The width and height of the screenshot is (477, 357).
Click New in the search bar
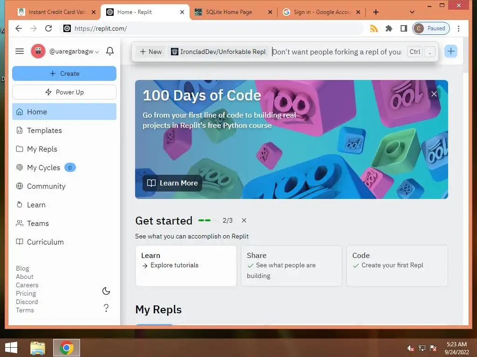point(151,52)
